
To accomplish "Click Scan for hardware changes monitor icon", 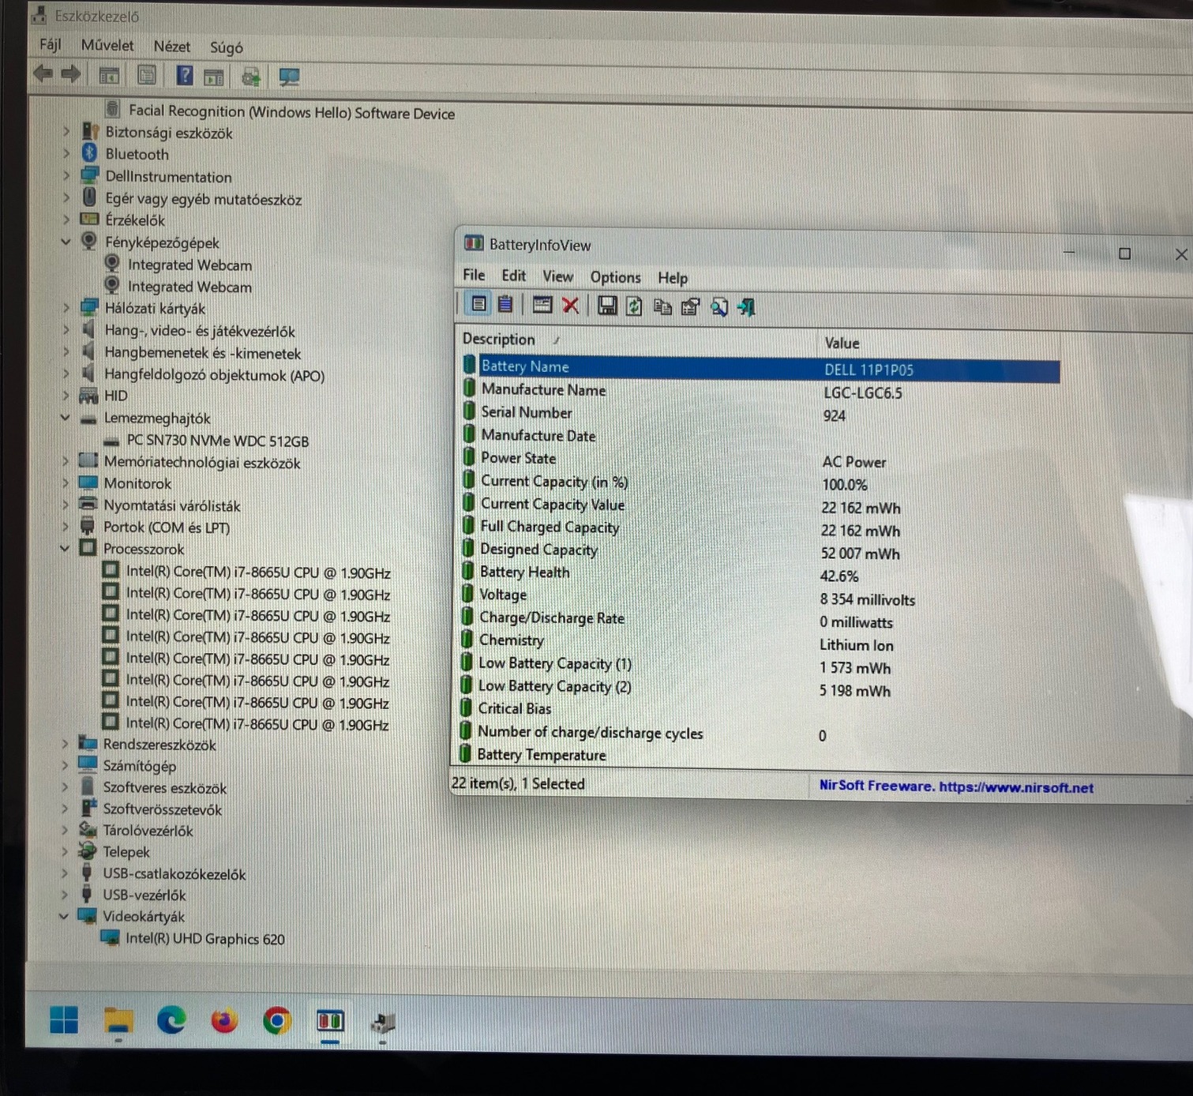I will [289, 77].
